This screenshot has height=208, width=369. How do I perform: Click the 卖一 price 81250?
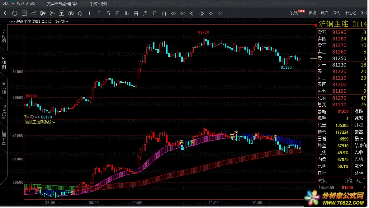[339, 58]
